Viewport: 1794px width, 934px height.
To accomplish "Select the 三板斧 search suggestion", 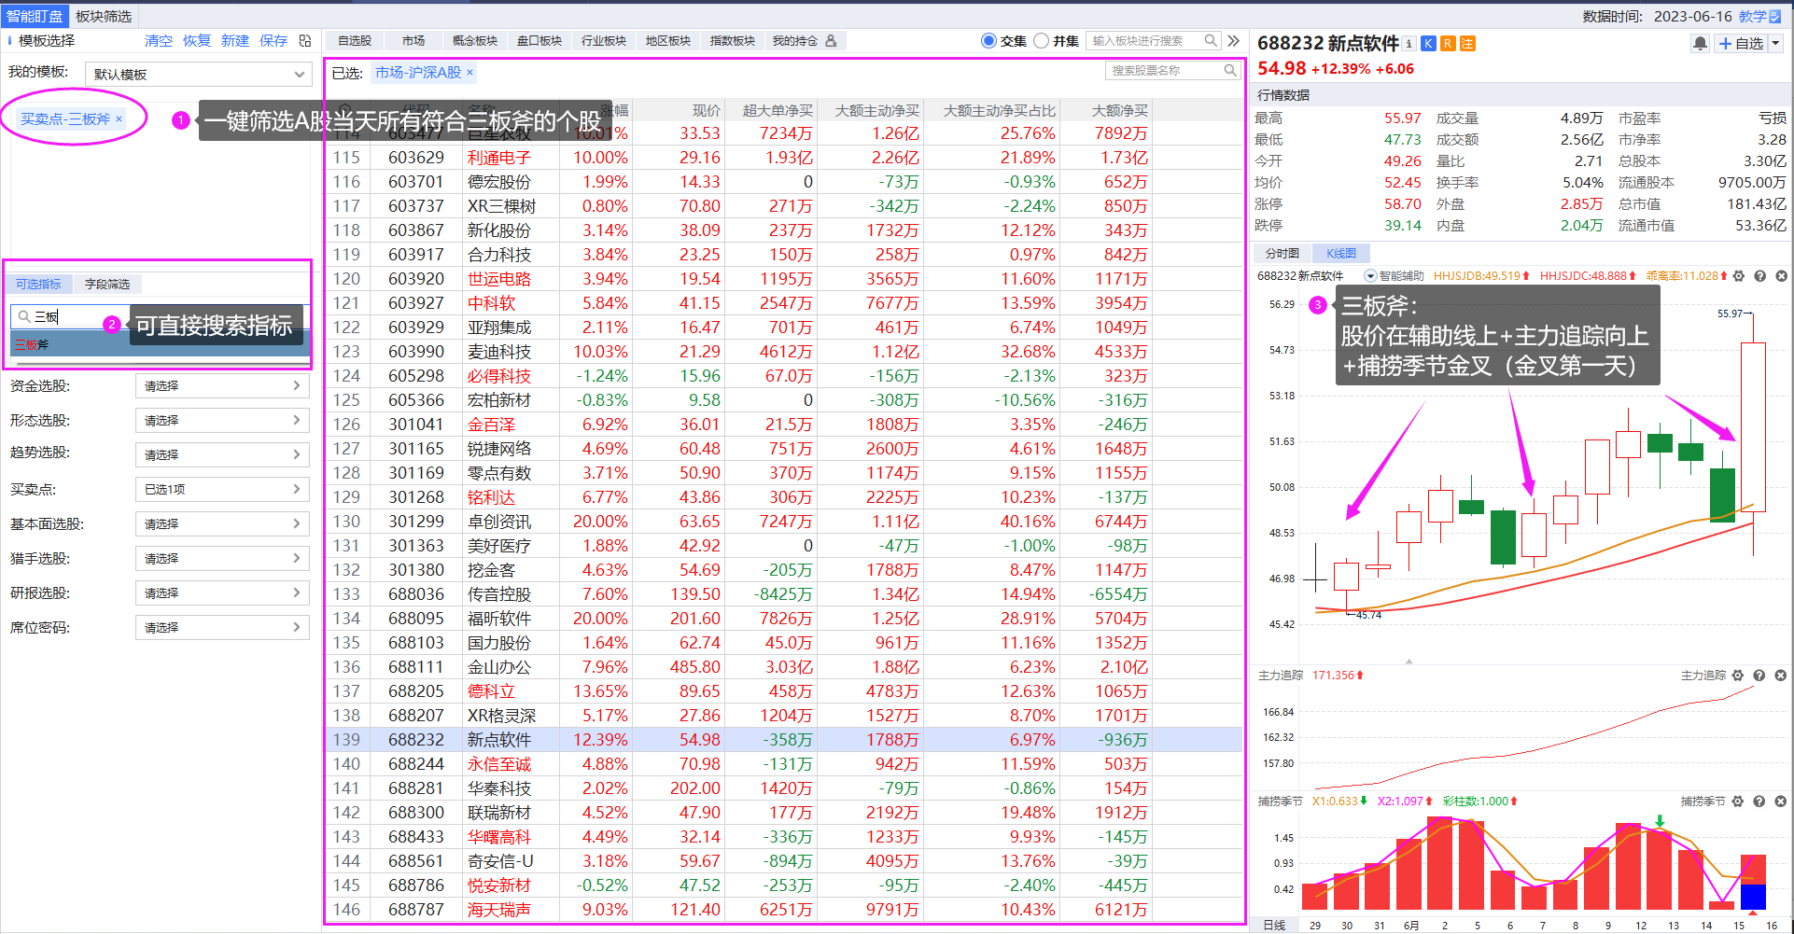I will [160, 345].
